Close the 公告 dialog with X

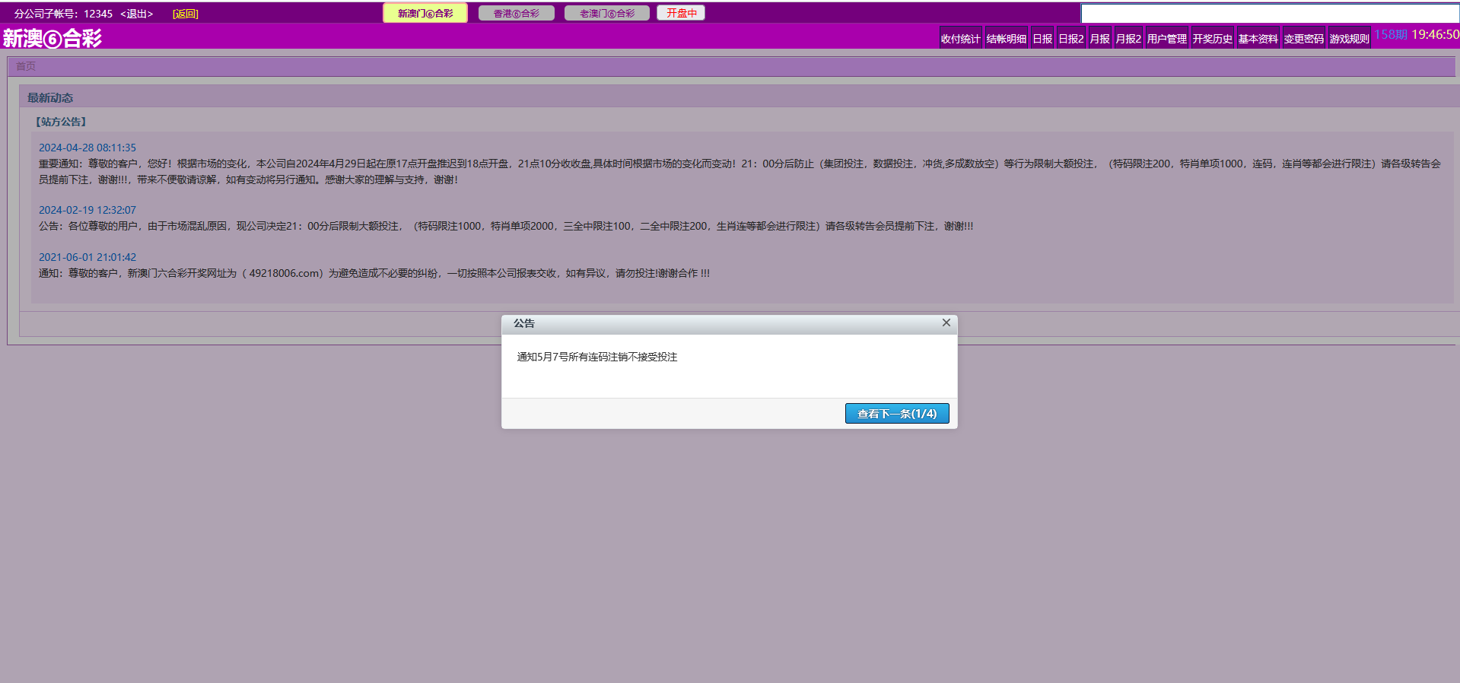coord(946,322)
